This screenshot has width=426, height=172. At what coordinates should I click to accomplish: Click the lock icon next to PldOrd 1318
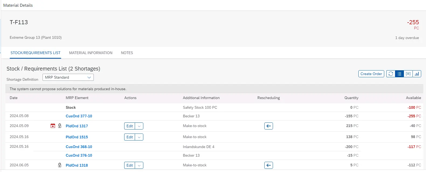pos(60,165)
